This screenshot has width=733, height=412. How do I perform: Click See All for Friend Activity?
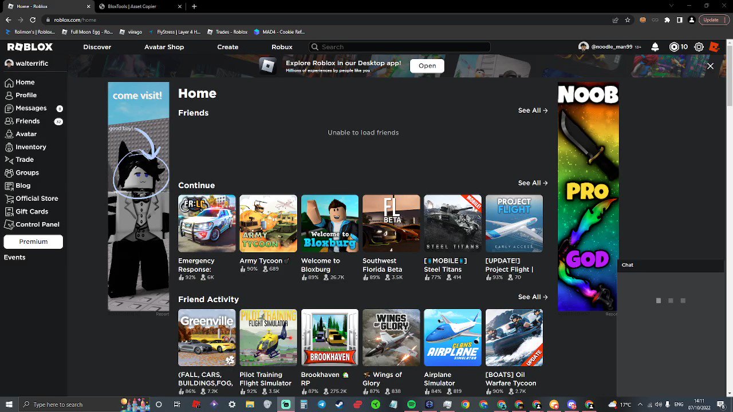[x=533, y=297]
